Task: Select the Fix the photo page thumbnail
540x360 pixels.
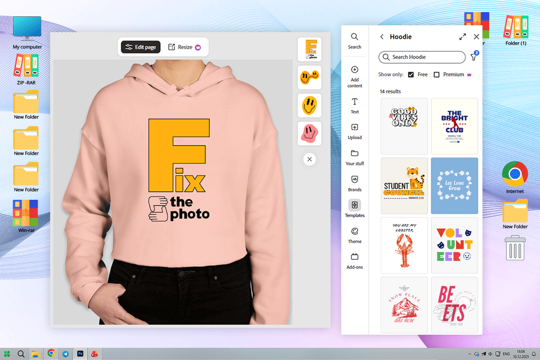Action: tap(309, 49)
